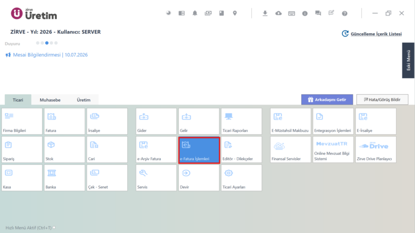Open the Kasa tile
Screen dimensions: 415x233
pyautogui.click(x=22, y=178)
